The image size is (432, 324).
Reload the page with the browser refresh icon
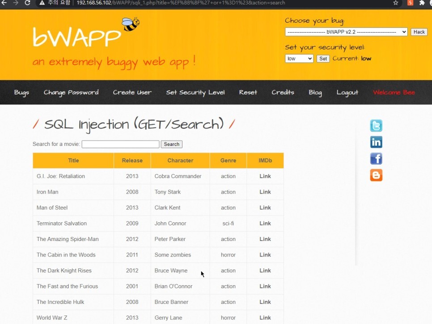point(27,3)
